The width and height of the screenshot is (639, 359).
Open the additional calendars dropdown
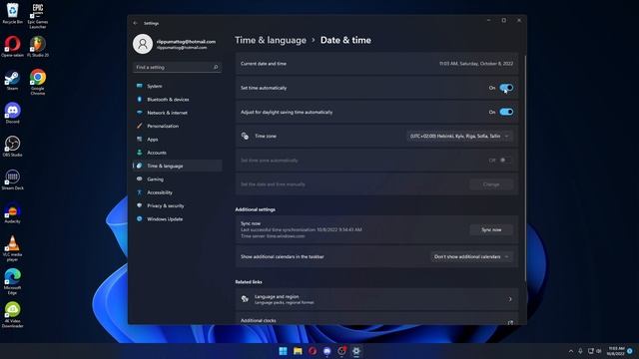pos(471,257)
